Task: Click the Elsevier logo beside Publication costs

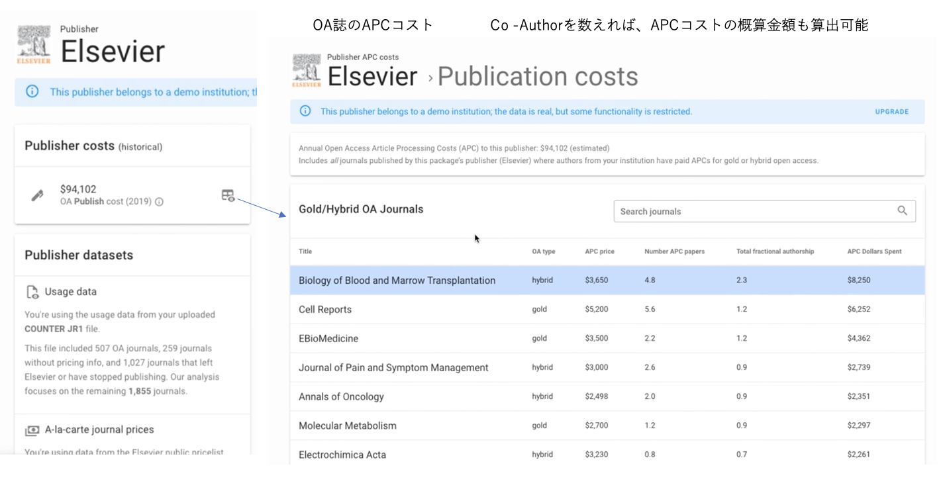Action: click(x=307, y=71)
